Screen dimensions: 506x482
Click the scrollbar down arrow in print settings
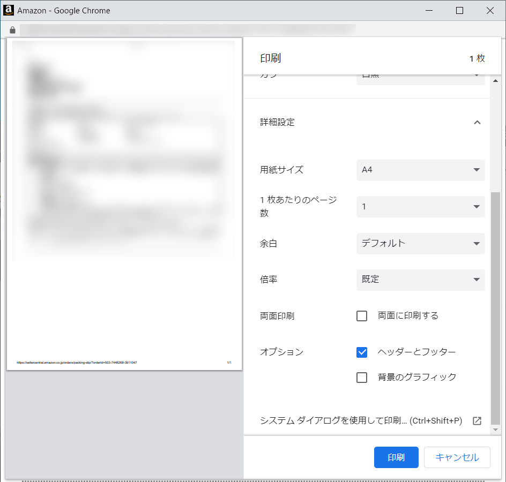tap(495, 430)
